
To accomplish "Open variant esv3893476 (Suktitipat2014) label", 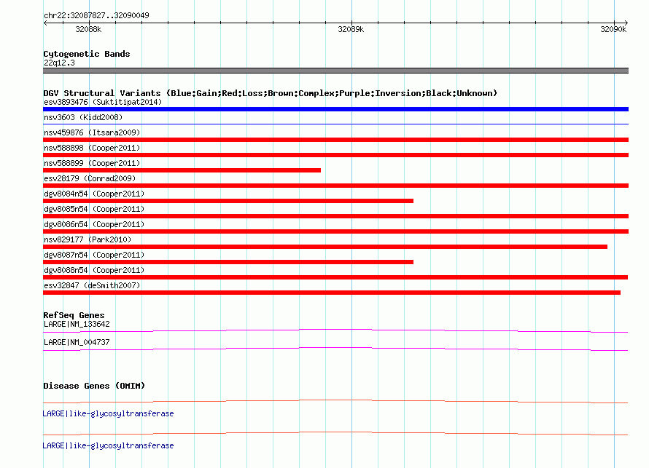I will click(103, 102).
